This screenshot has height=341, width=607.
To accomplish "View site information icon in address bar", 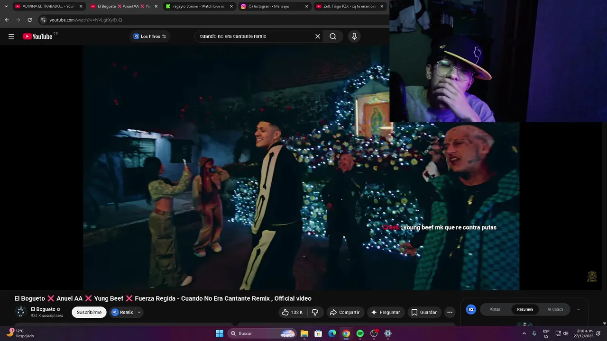I will [x=43, y=20].
